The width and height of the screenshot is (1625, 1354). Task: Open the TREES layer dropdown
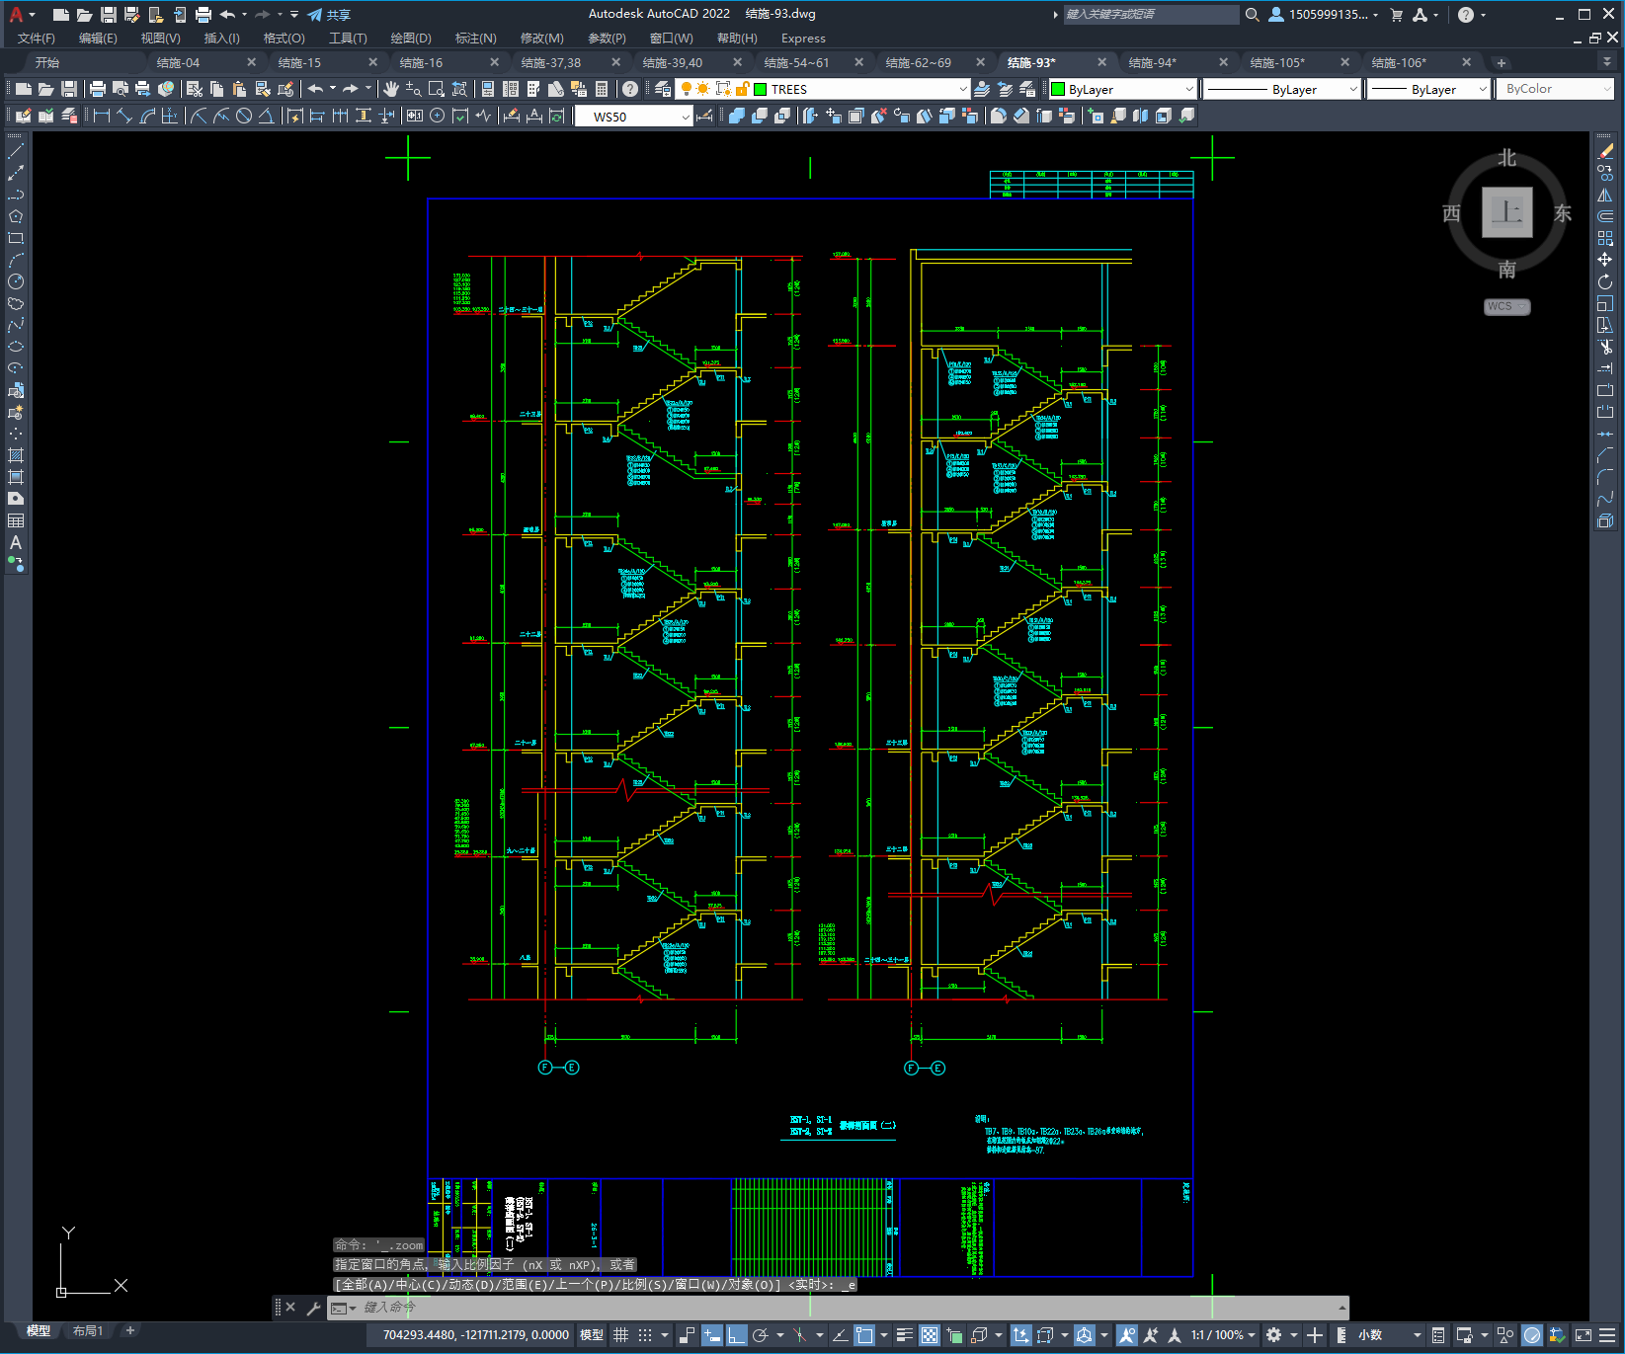(x=962, y=89)
